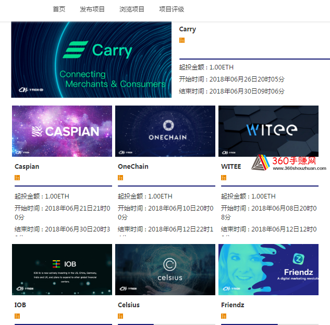Viewport: 330px width, 325px height.
Task: Open the 首页 menu item
Action: click(59, 9)
